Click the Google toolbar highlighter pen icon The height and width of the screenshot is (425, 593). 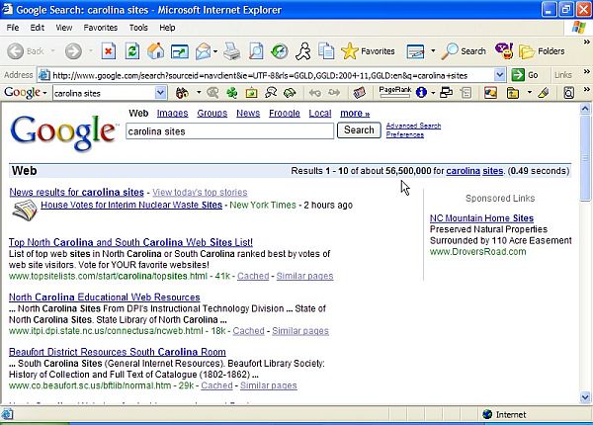(x=543, y=93)
